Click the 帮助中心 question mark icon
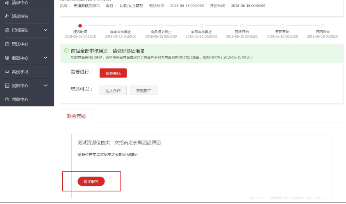This screenshot has height=204, width=346. [7, 100]
